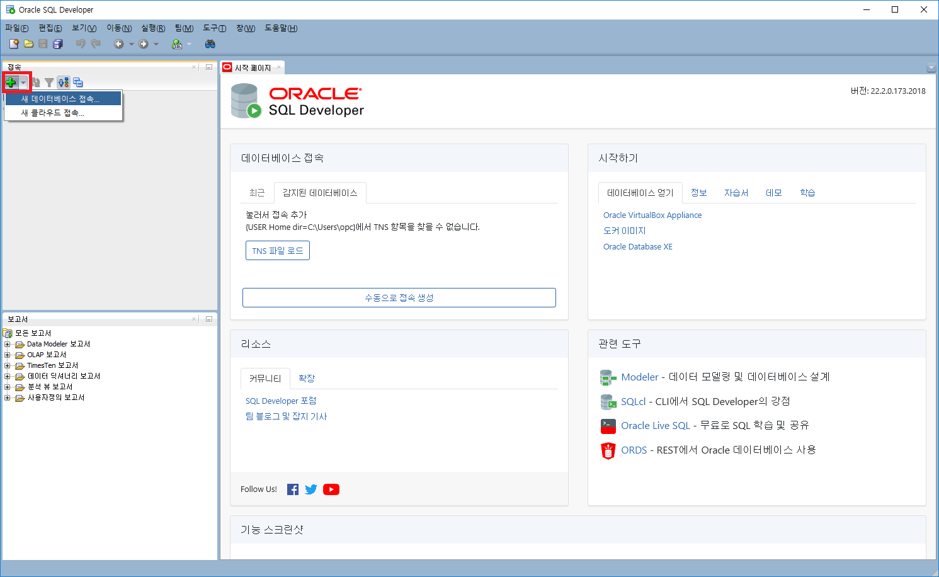Expand the TimesTen 보고서 node
The image size is (939, 577).
pos(8,365)
